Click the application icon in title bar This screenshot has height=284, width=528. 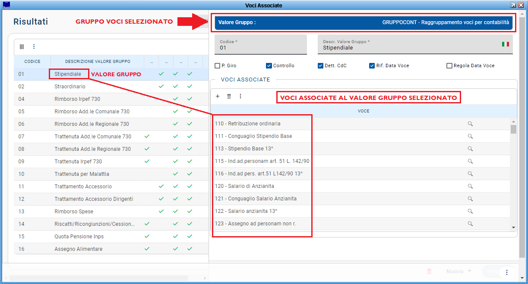point(6,5)
